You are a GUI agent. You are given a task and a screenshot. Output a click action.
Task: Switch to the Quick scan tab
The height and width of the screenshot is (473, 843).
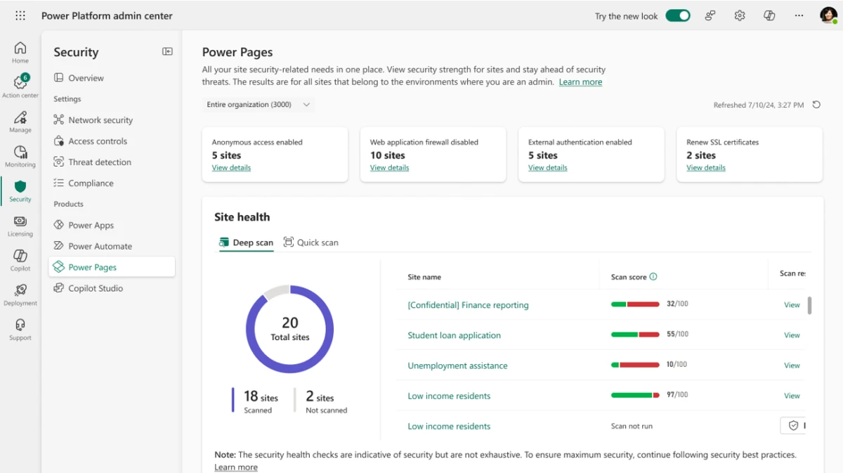tap(311, 242)
